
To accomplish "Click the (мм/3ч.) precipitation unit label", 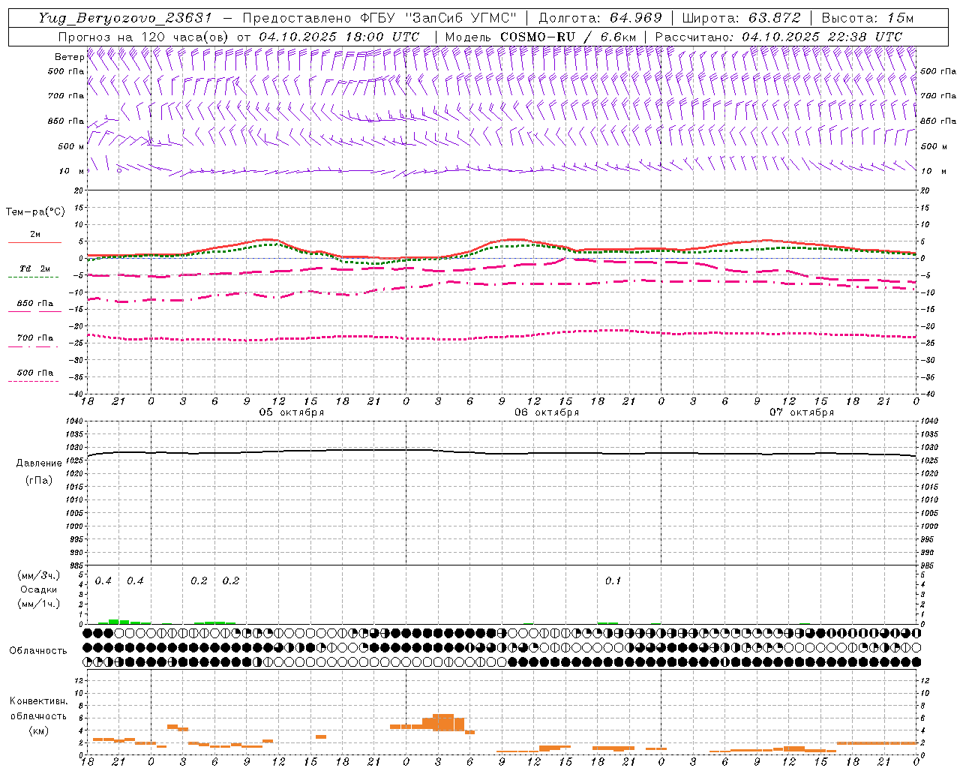I will pyautogui.click(x=39, y=575).
